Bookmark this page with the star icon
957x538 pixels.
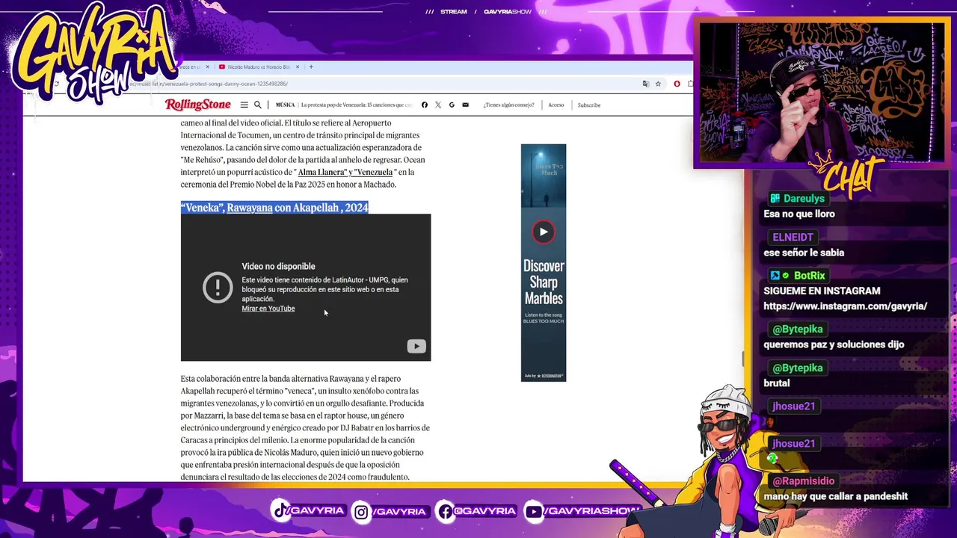click(658, 84)
